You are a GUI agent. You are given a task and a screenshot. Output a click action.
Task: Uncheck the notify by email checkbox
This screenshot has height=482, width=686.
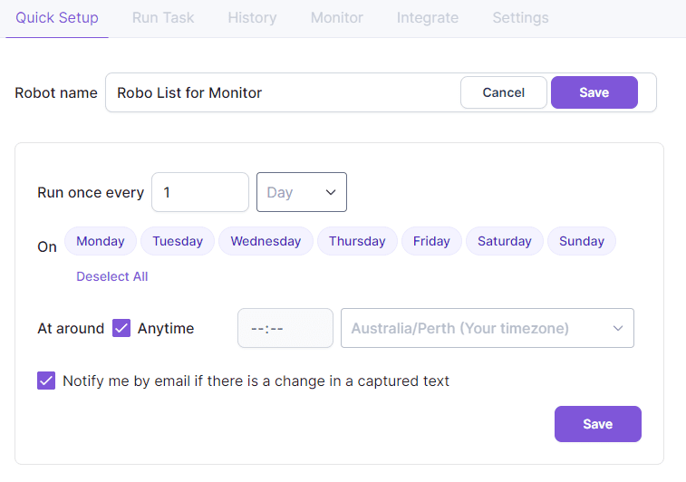point(46,381)
